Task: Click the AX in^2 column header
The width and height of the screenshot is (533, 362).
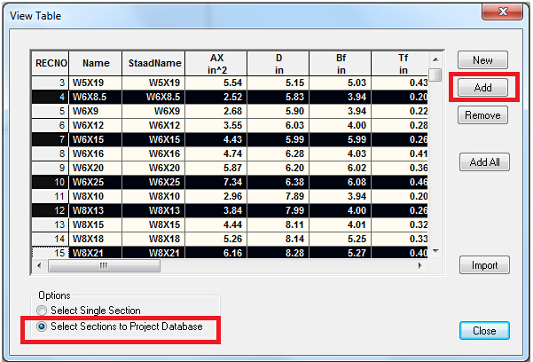Action: [x=216, y=63]
